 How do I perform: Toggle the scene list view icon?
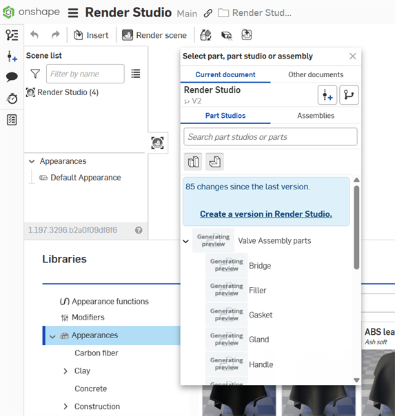click(x=136, y=74)
